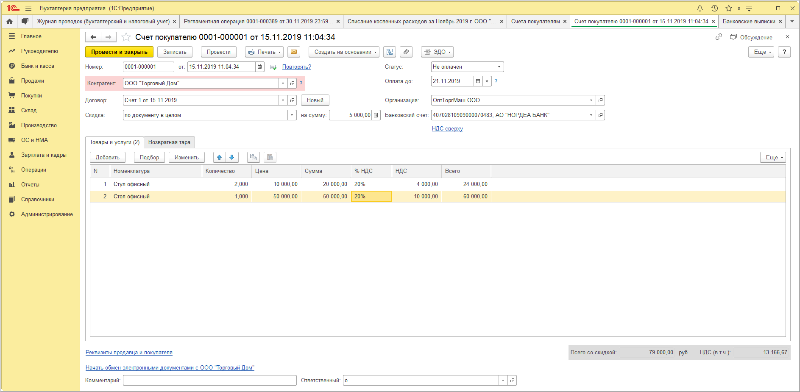The height and width of the screenshot is (392, 800).
Task: Expand responsible person dropdown
Action: click(503, 381)
